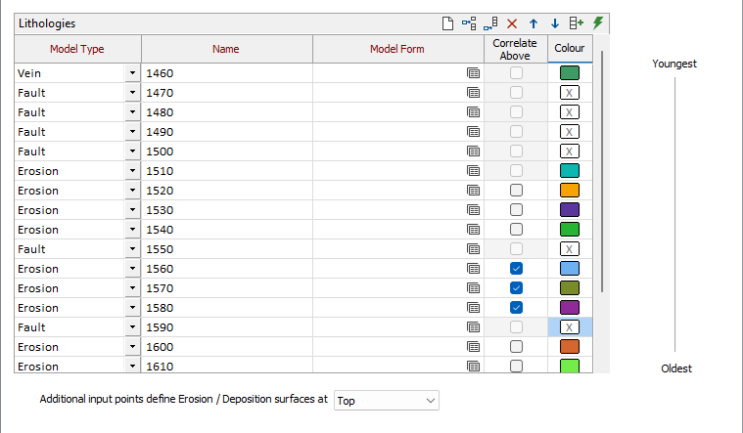Enable Correlate Above for lithology 1600
This screenshot has width=743, height=433.
(516, 346)
